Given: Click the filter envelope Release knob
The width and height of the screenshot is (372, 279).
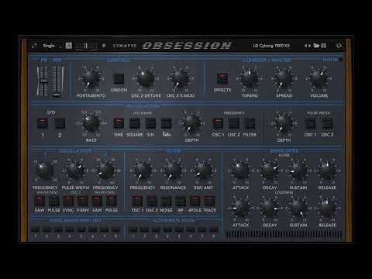Looking at the screenshot, I should pyautogui.click(x=327, y=170).
